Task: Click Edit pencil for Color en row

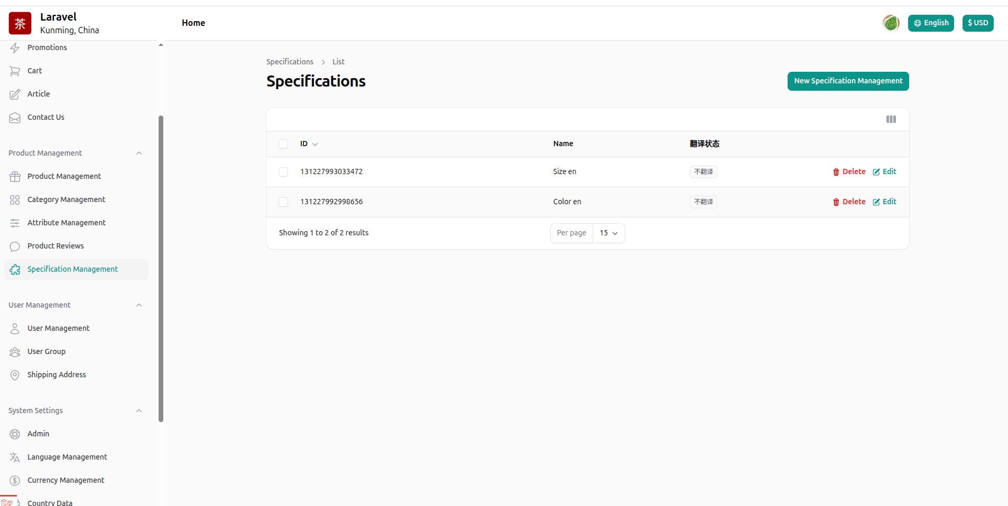Action: click(876, 202)
